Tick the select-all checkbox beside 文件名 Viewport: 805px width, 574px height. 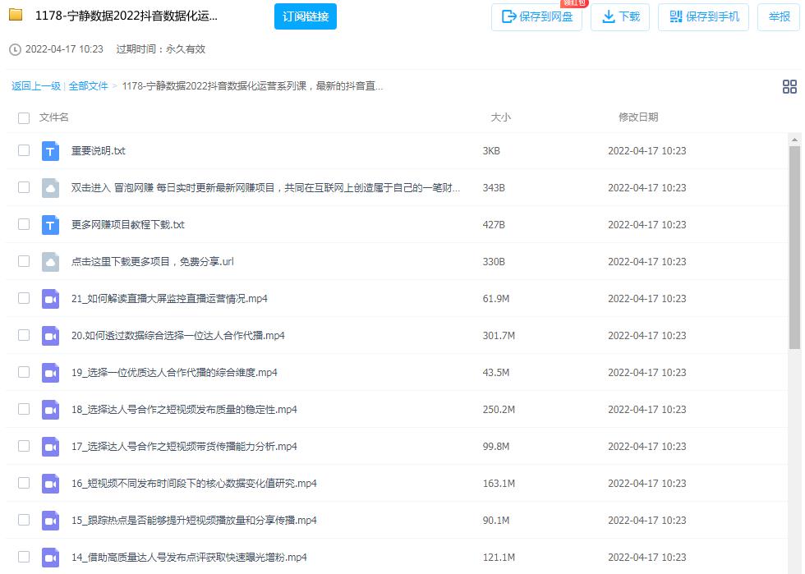24,118
